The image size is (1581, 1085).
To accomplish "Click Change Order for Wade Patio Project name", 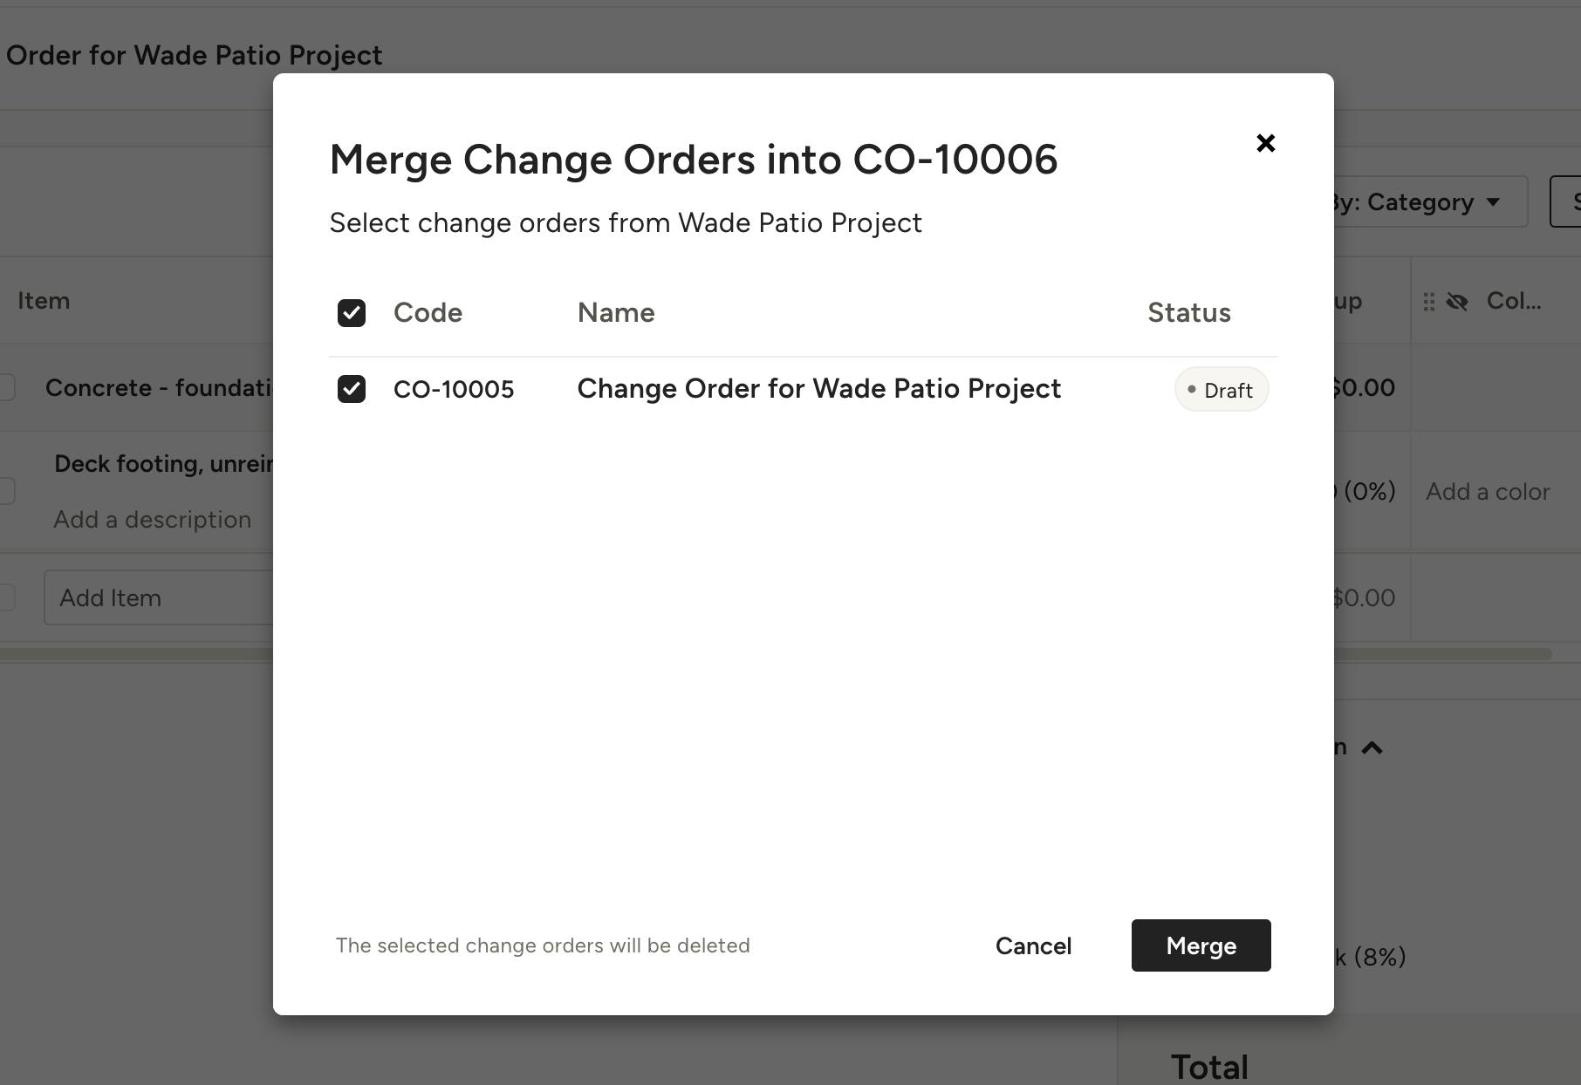I will pos(819,389).
